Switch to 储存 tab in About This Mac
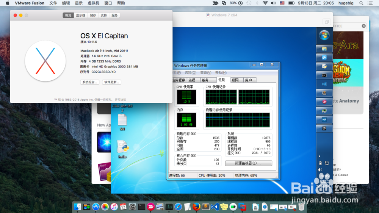379x213 pixels. click(x=93, y=15)
